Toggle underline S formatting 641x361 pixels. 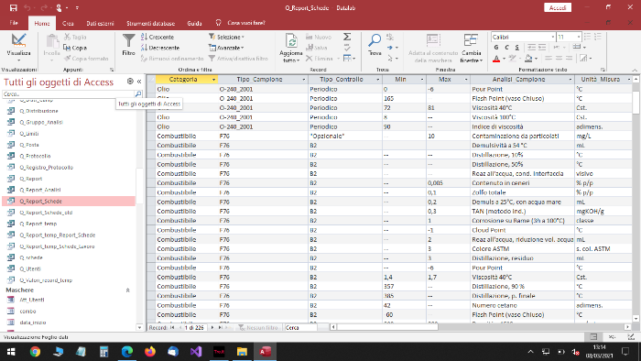pyautogui.click(x=517, y=48)
